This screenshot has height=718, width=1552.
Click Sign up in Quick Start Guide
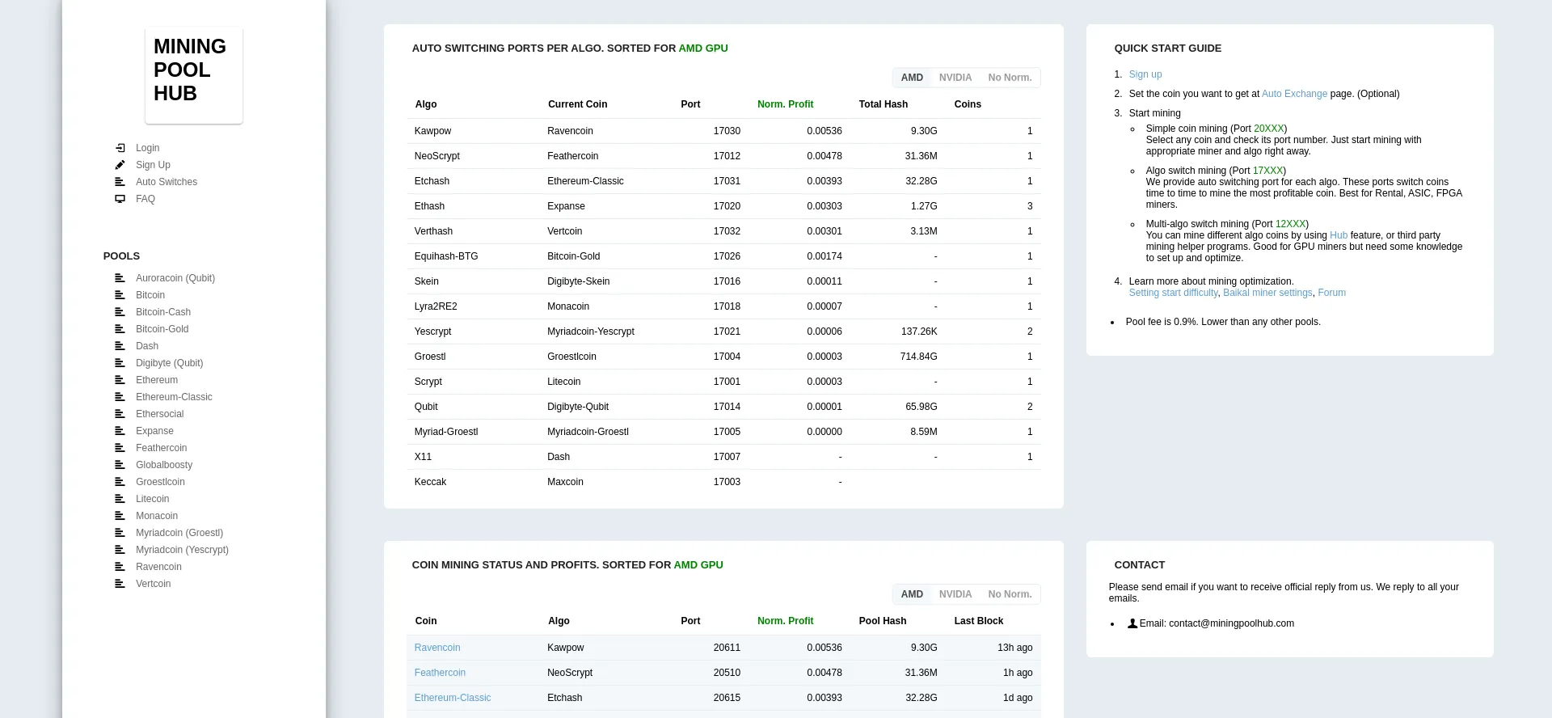tap(1145, 74)
